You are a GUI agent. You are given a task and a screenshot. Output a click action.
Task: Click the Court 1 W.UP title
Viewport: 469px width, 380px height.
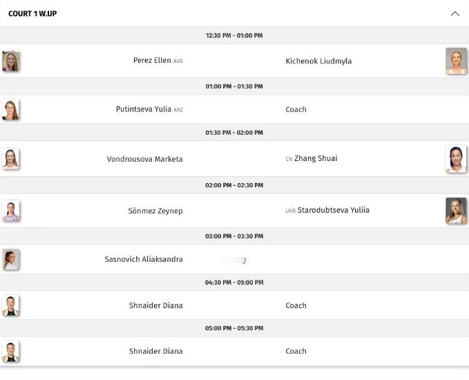coord(32,14)
